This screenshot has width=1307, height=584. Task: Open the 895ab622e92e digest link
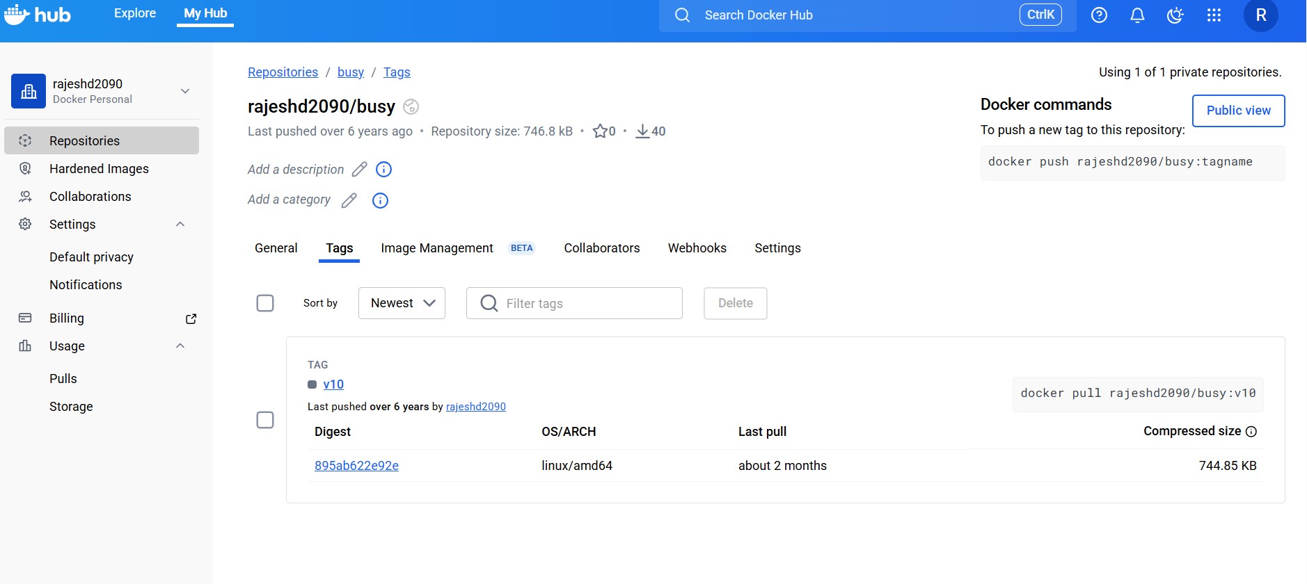(356, 466)
